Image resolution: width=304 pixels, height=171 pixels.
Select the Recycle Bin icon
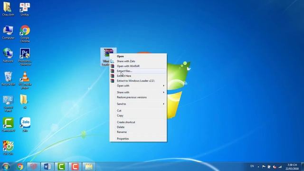pyautogui.click(x=8, y=78)
